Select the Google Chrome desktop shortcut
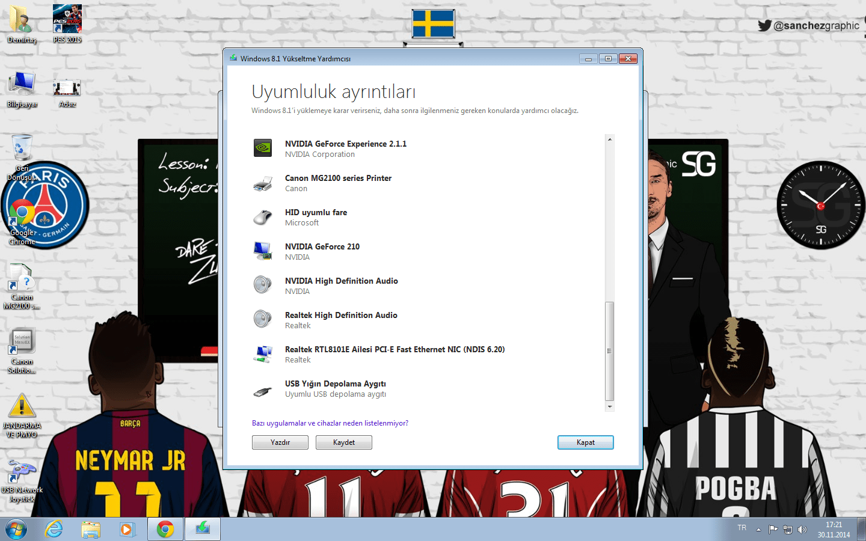866x541 pixels. tap(22, 221)
